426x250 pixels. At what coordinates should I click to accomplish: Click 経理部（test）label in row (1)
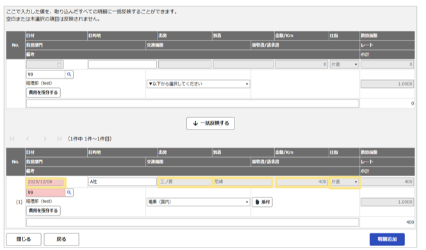(39, 201)
